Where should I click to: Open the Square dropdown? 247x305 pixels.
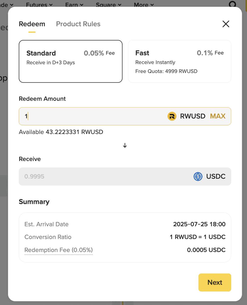pyautogui.click(x=109, y=5)
